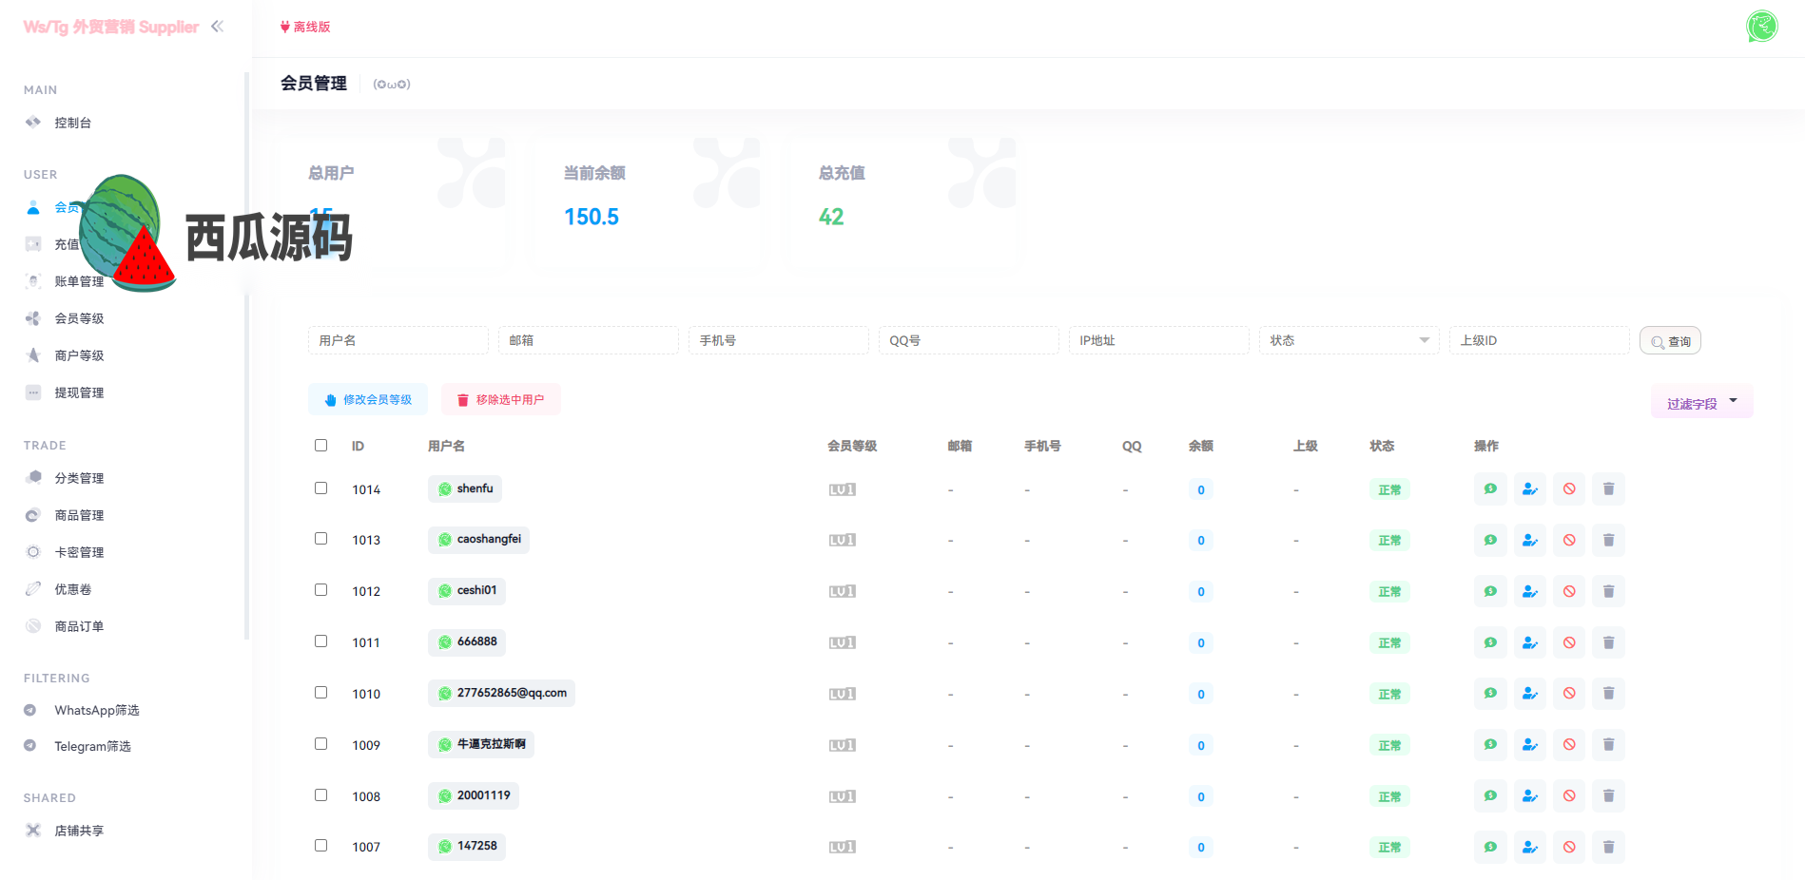Ban user ceshi01 with the red icon
Screen dimensions: 1805x880
pyautogui.click(x=1569, y=592)
